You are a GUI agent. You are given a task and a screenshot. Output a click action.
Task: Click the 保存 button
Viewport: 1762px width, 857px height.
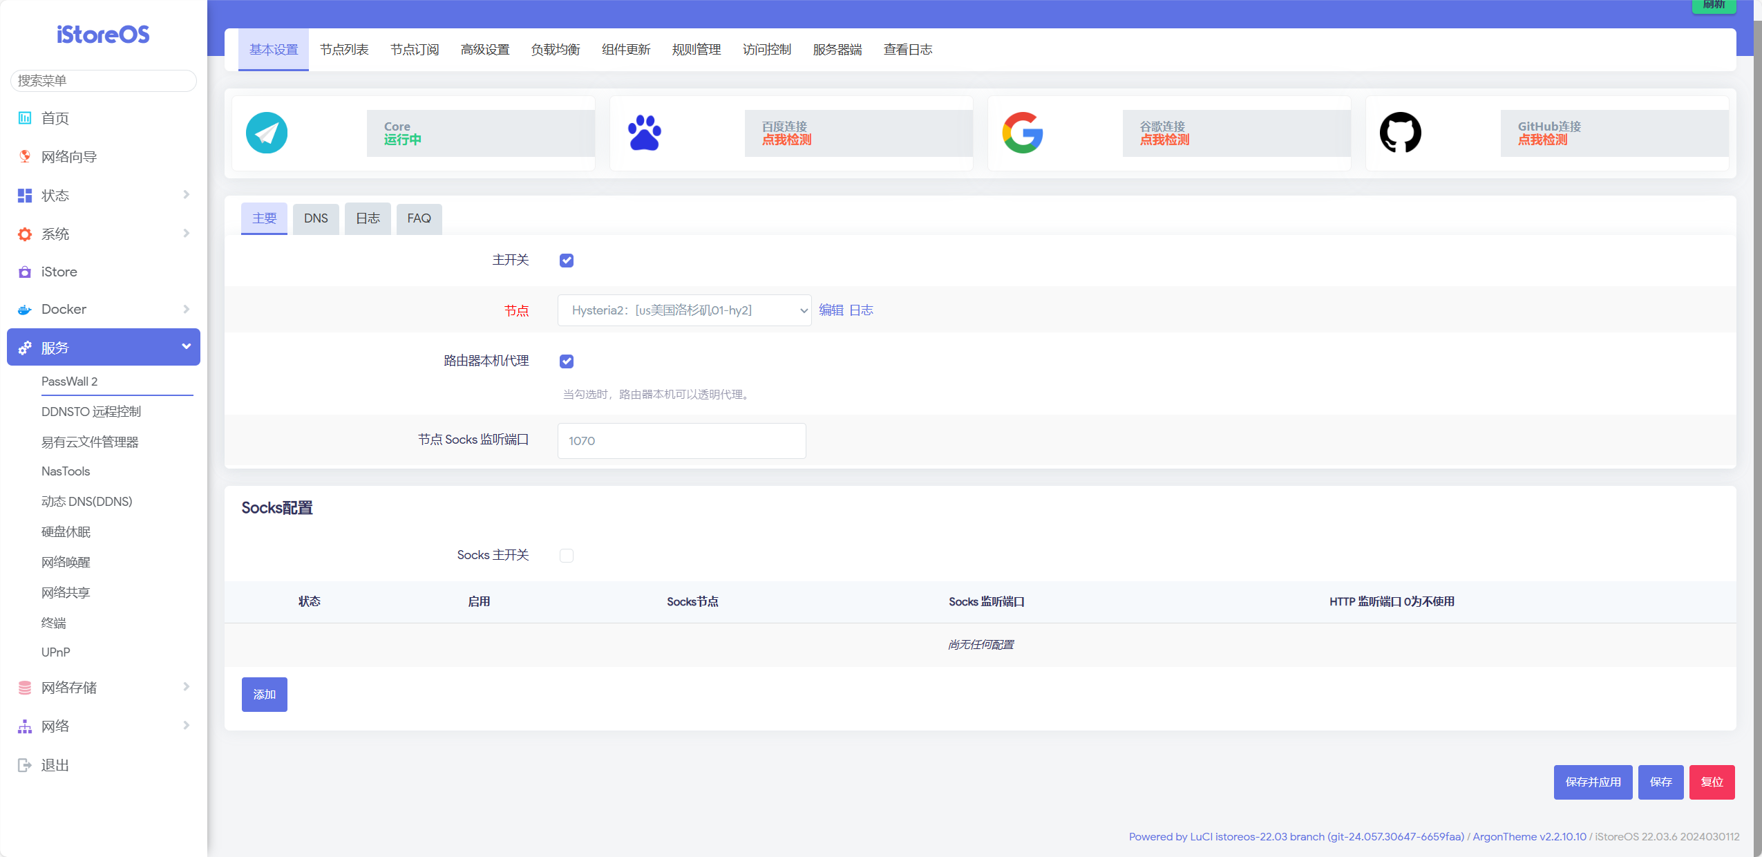click(x=1661, y=782)
